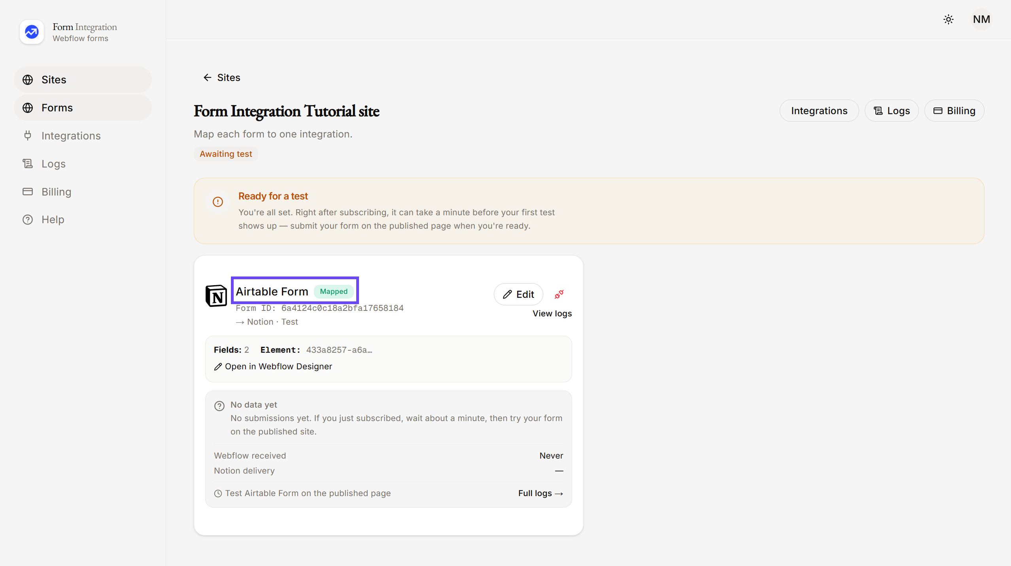
Task: Click the Awaiting test status badge
Action: (x=226, y=154)
